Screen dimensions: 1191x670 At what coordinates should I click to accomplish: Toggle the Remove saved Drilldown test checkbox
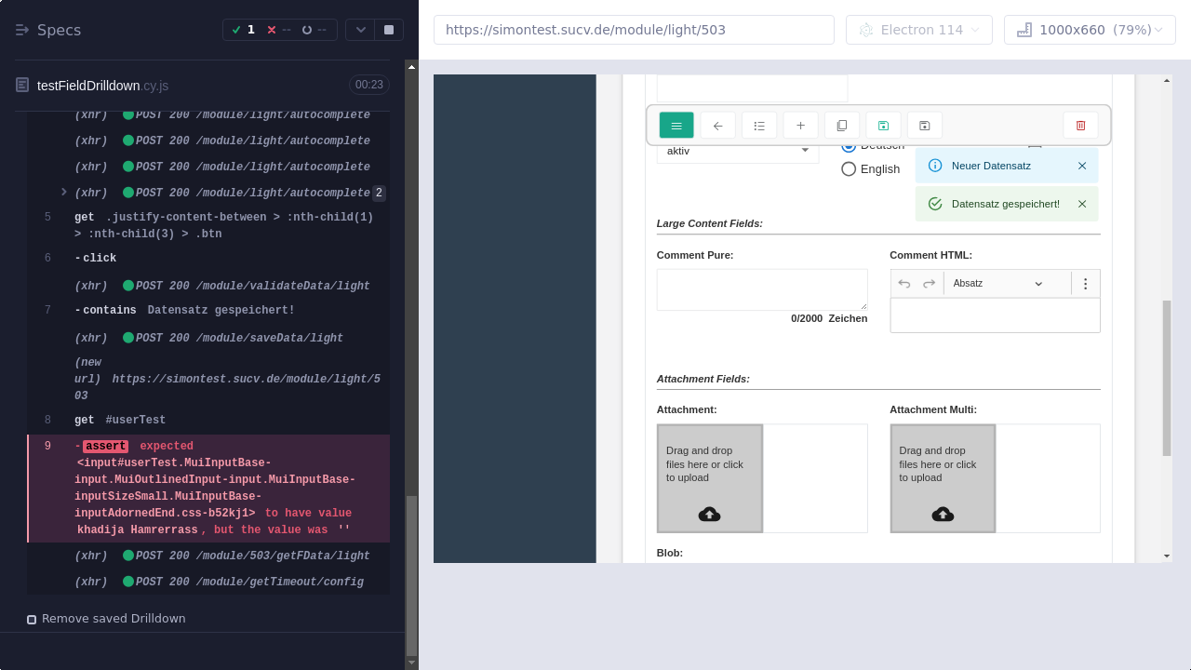(32, 619)
